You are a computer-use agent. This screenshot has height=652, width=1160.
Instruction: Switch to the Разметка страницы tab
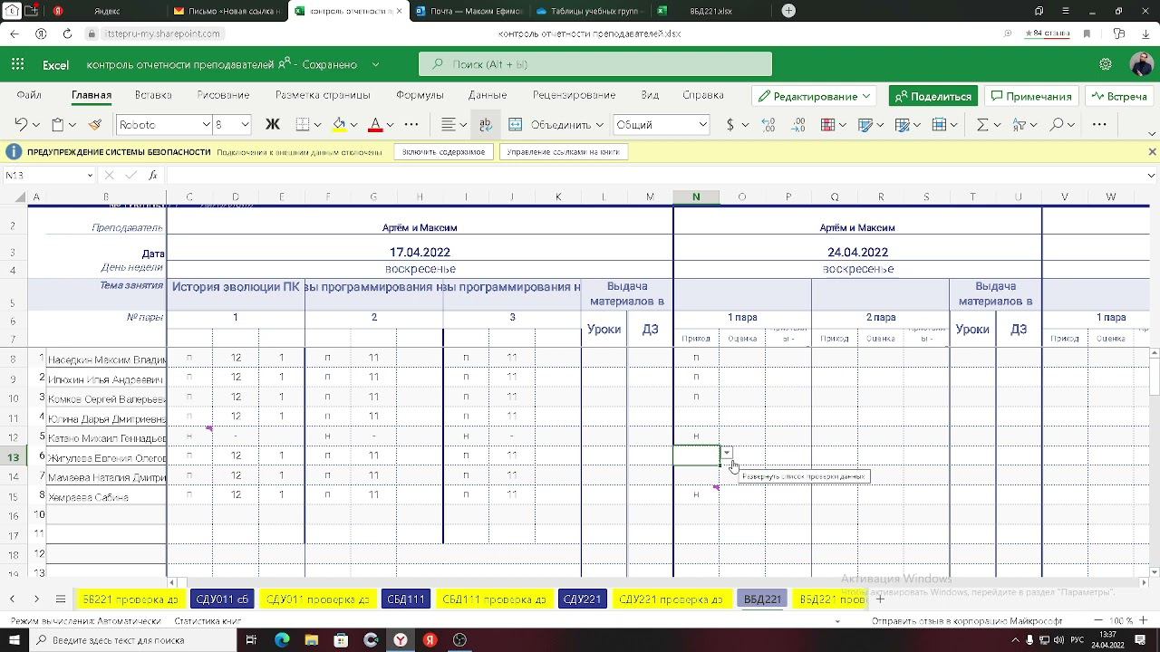point(323,95)
